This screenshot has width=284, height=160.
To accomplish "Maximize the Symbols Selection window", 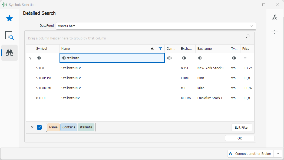I will click(264, 5).
